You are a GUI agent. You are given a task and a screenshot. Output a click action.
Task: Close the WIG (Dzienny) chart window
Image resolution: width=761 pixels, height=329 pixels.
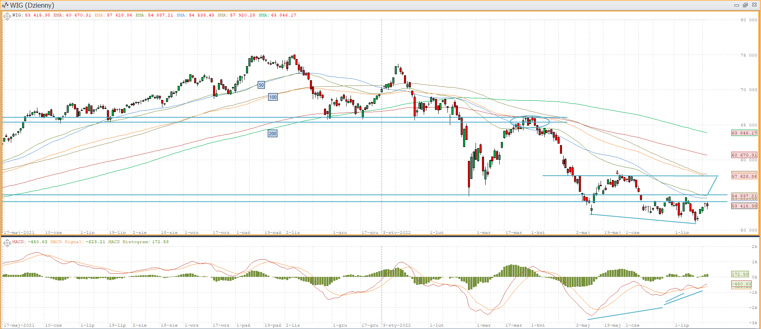pos(754,5)
